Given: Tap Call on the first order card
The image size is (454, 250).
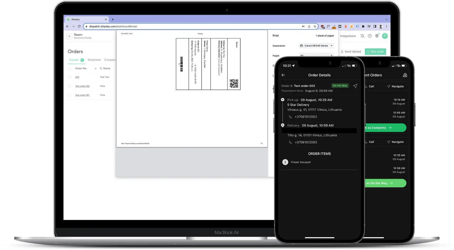Looking at the screenshot, I should [370, 86].
